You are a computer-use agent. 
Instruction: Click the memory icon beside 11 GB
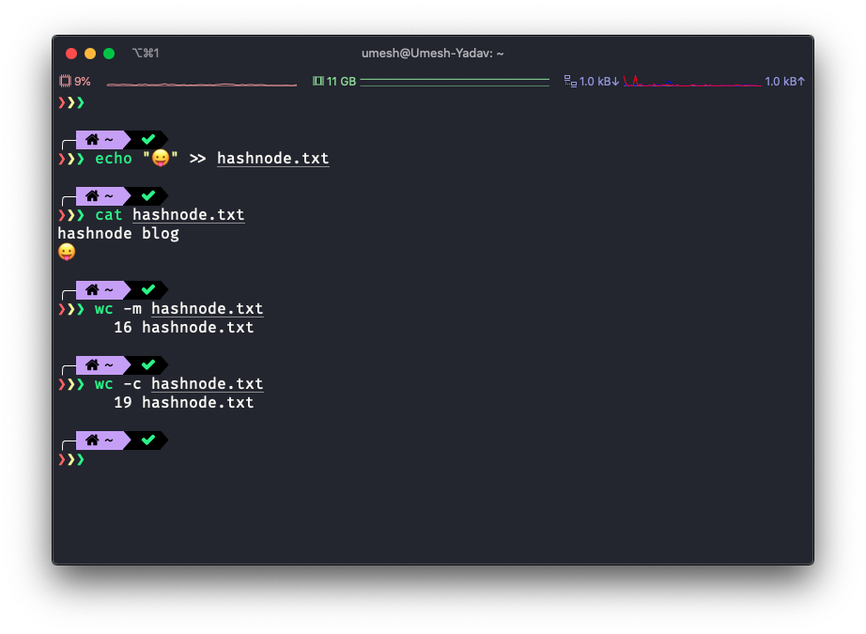317,82
